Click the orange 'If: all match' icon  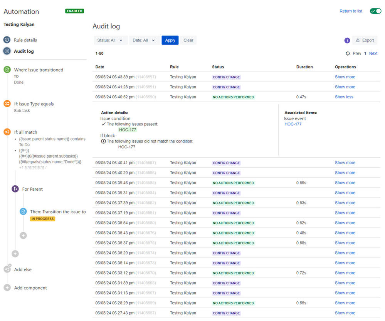tap(7, 132)
